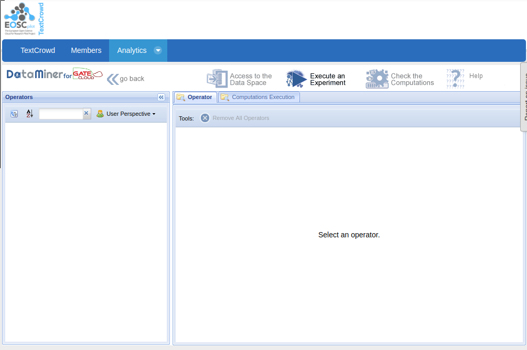The width and height of the screenshot is (527, 350).
Task: Collapse the Operators panel
Action: [162, 97]
